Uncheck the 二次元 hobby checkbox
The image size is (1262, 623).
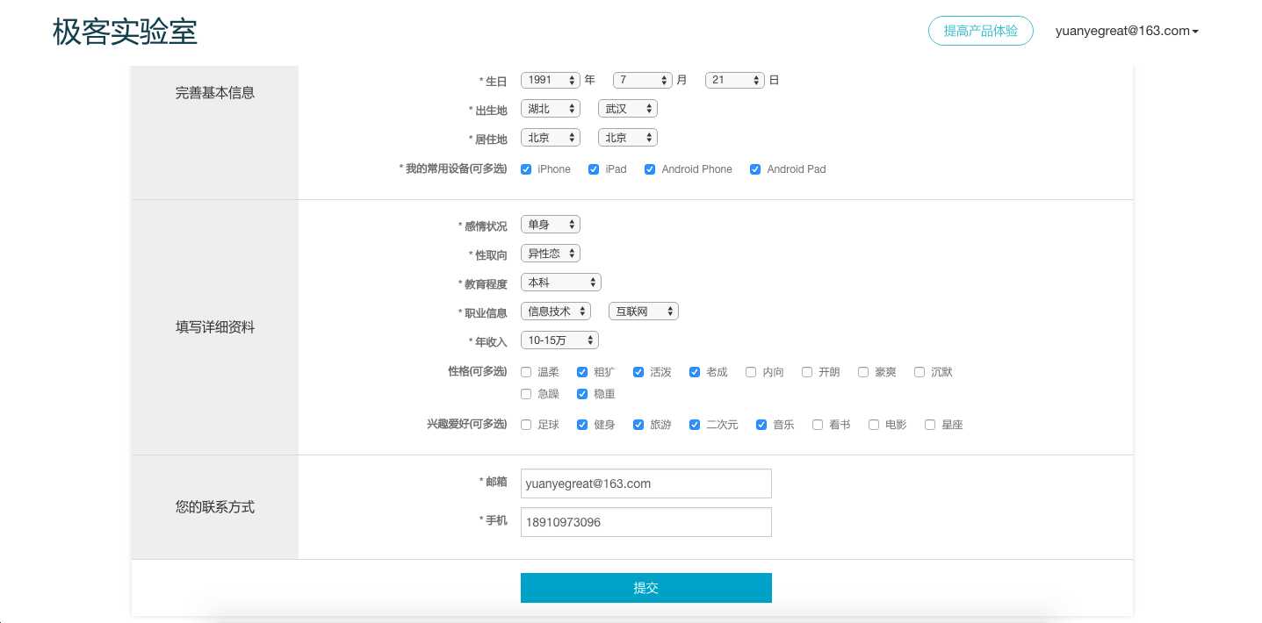click(695, 425)
